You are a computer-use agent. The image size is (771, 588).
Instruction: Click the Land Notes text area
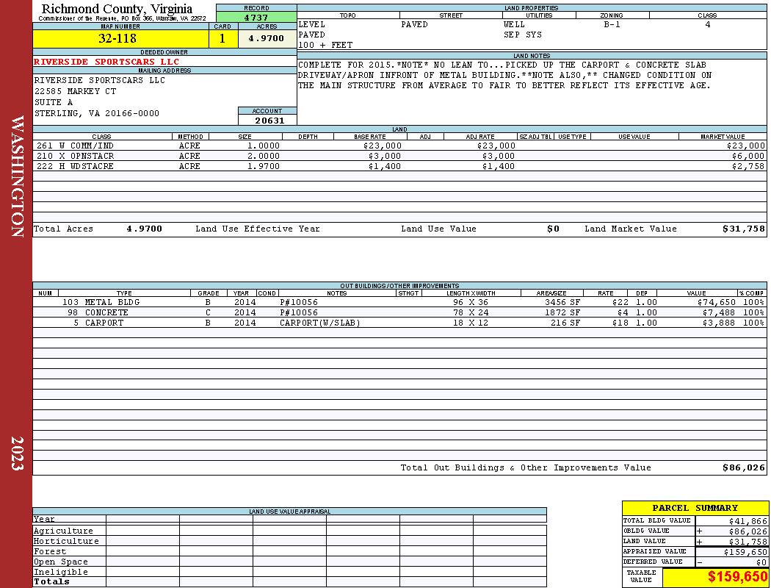point(532,92)
